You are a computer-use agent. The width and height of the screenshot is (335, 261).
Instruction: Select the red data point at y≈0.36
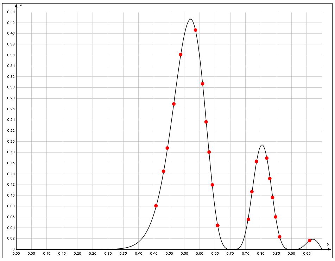coord(181,55)
